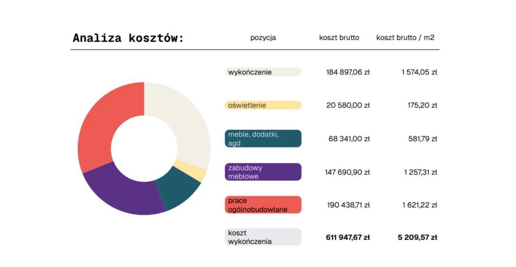Screen dimensions: 516x267
Task: Select the oświetlenie label badge
Action: point(263,105)
